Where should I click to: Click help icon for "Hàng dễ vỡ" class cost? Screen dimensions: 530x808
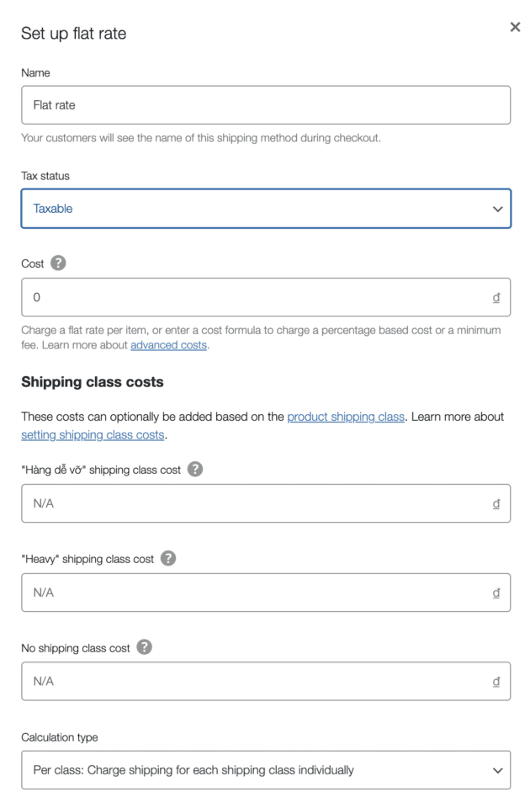[195, 470]
